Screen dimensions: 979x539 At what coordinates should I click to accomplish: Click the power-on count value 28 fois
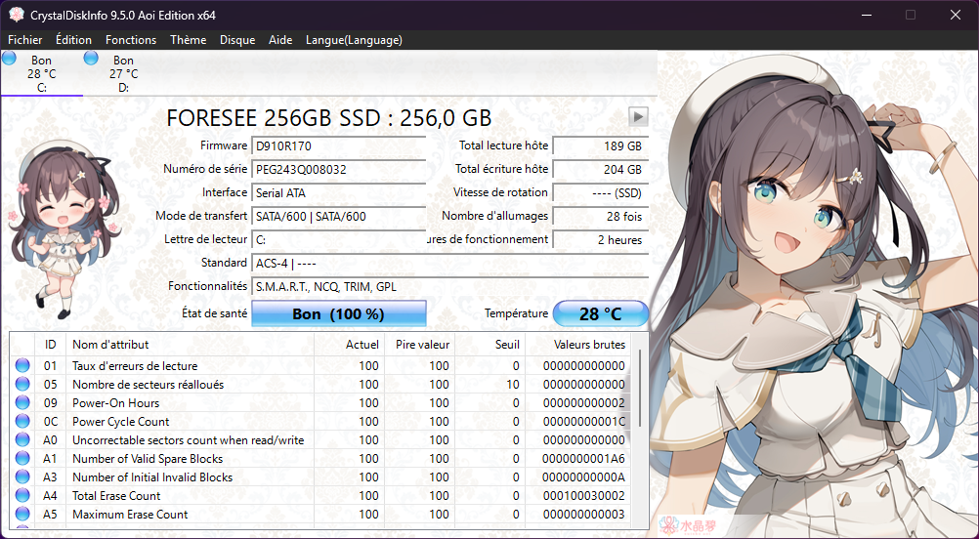pyautogui.click(x=601, y=217)
